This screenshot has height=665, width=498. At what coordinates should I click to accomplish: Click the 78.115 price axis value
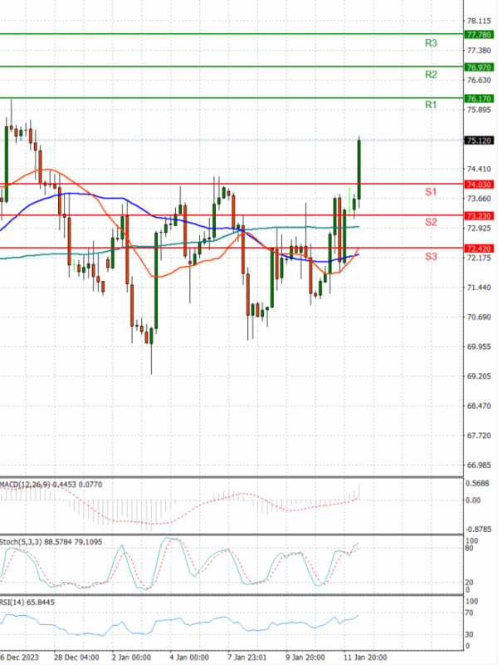[479, 21]
